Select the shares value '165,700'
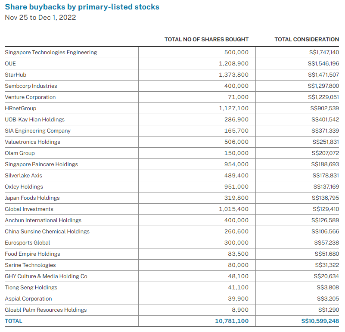The image size is (345, 332). point(236,131)
